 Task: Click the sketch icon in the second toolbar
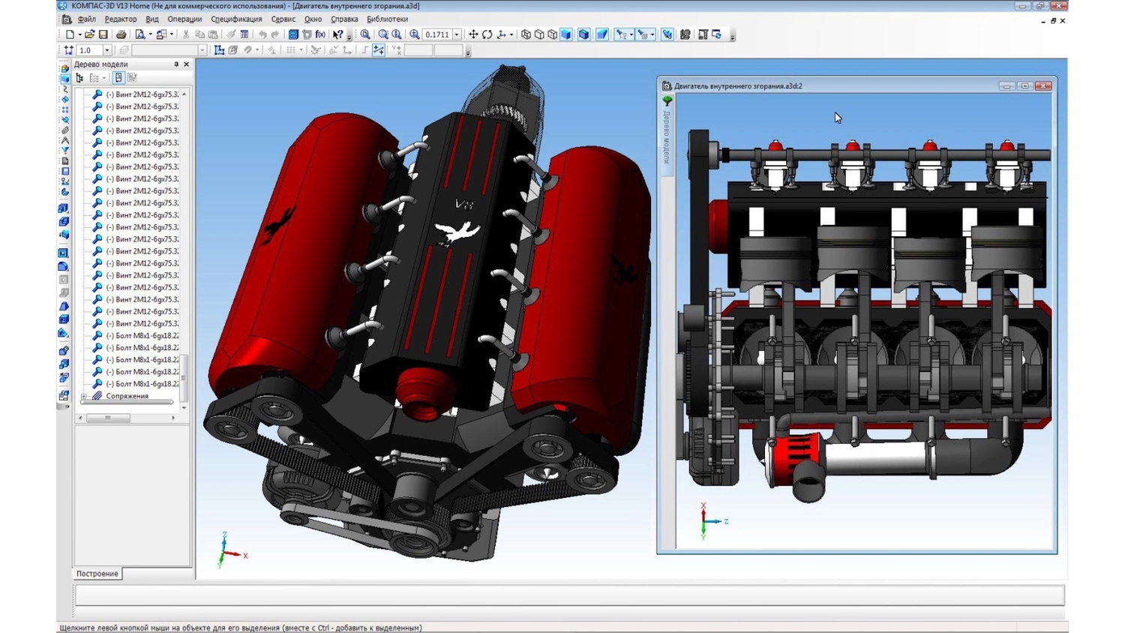[x=219, y=50]
